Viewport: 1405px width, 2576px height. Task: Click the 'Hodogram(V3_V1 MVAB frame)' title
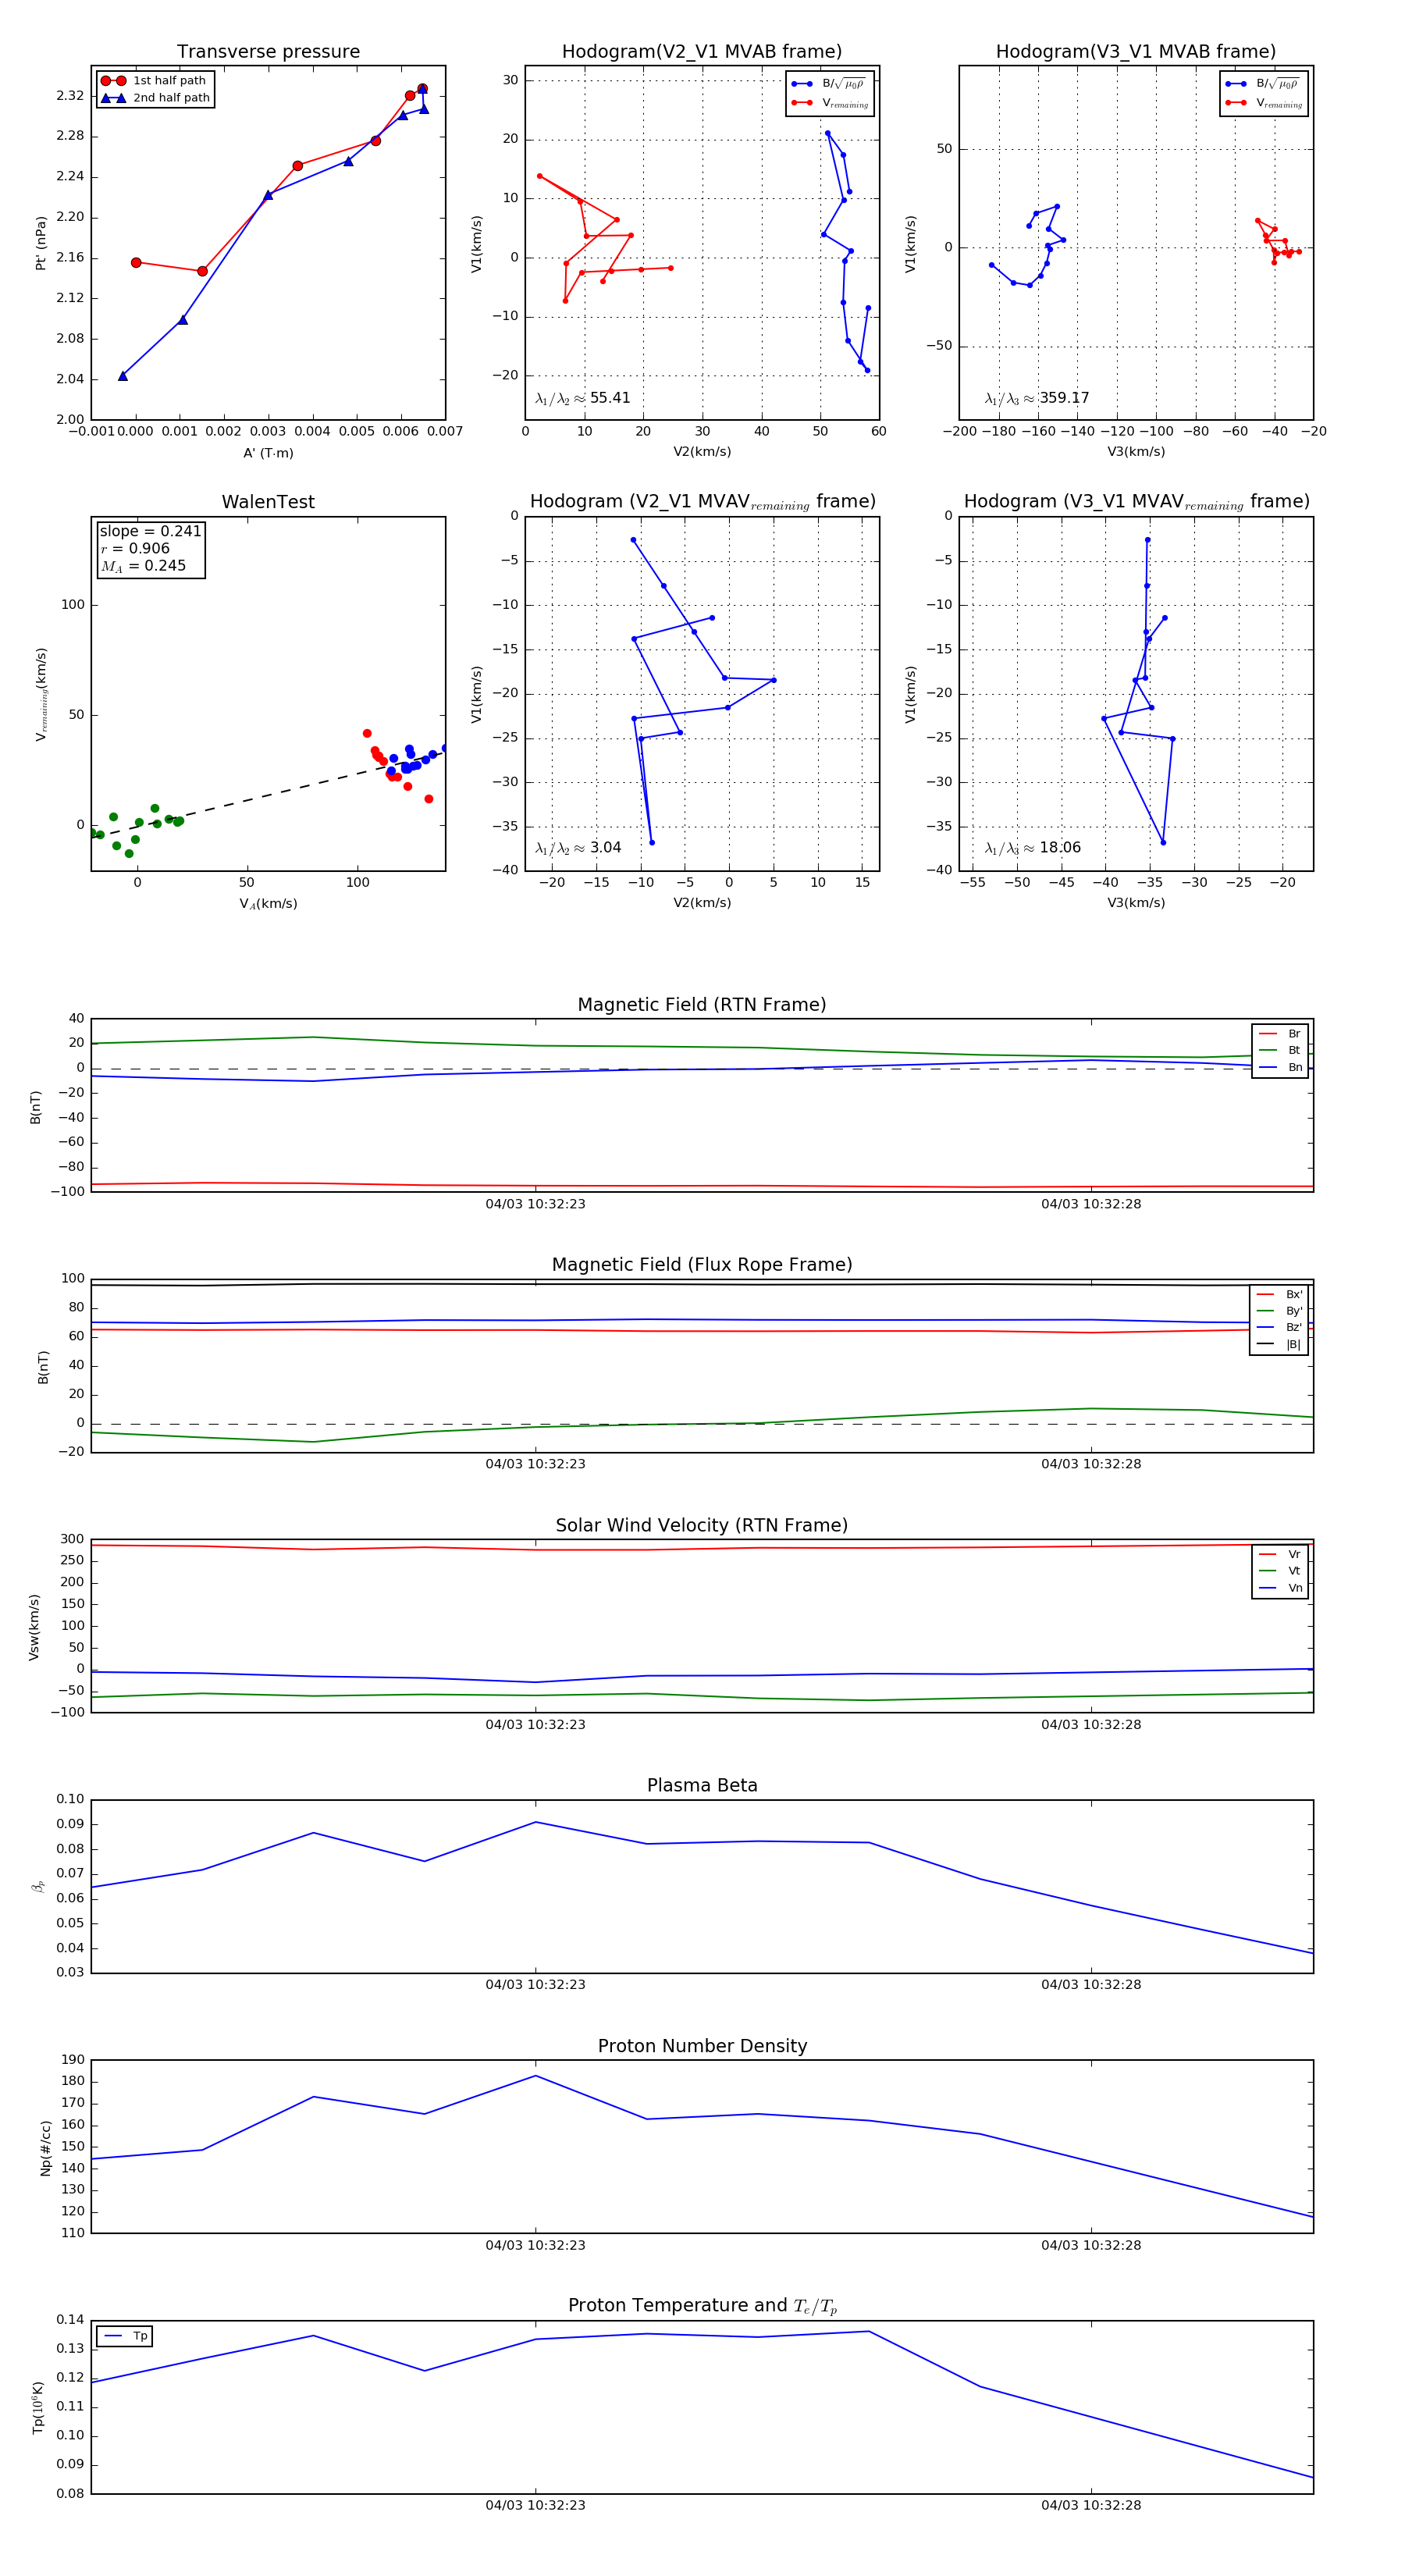point(1136,52)
